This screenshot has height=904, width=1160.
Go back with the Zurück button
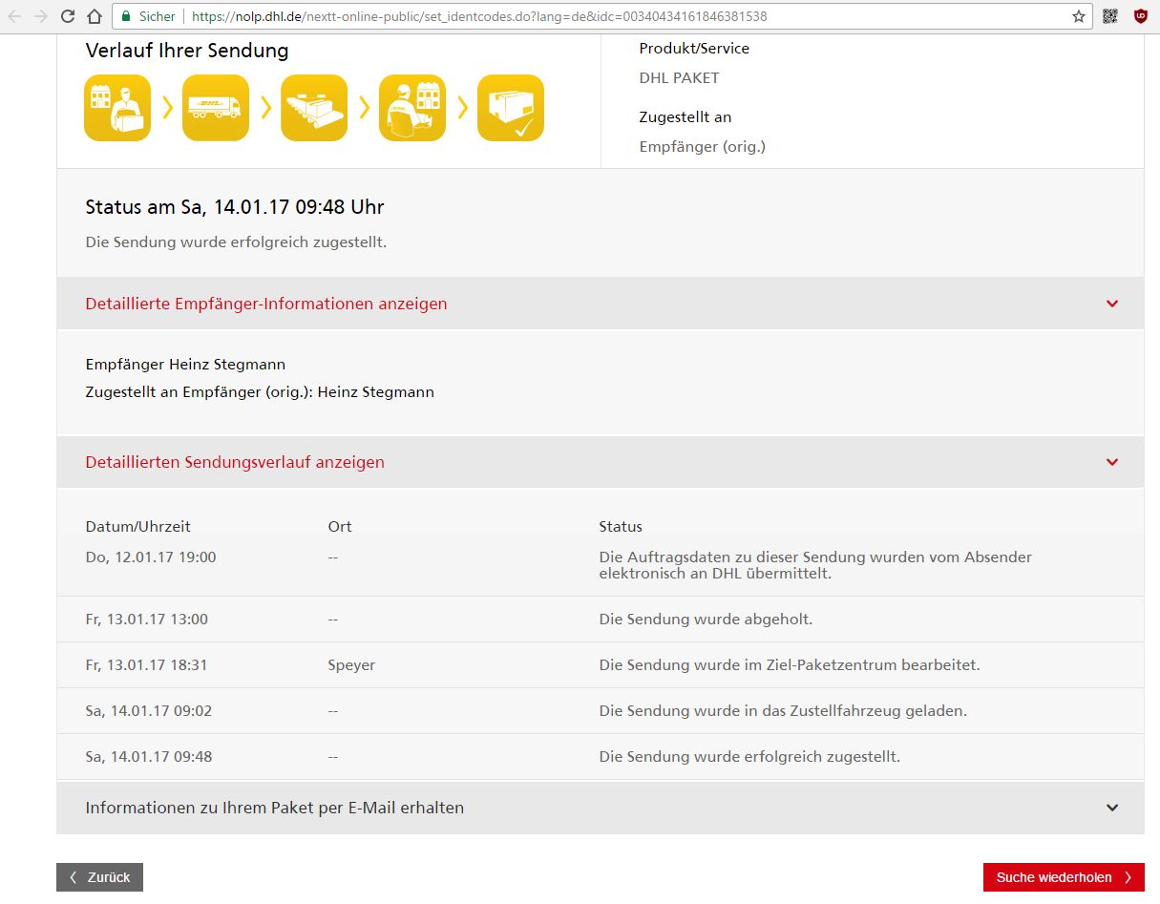(99, 877)
